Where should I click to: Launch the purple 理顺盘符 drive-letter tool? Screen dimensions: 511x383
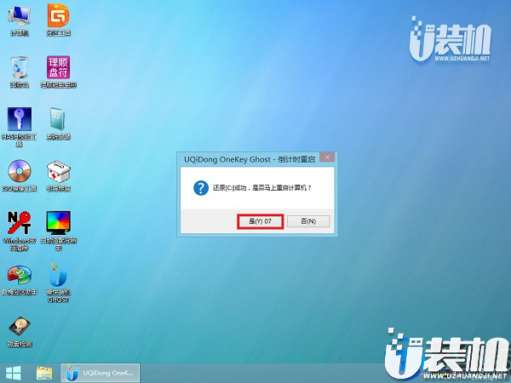[58, 71]
